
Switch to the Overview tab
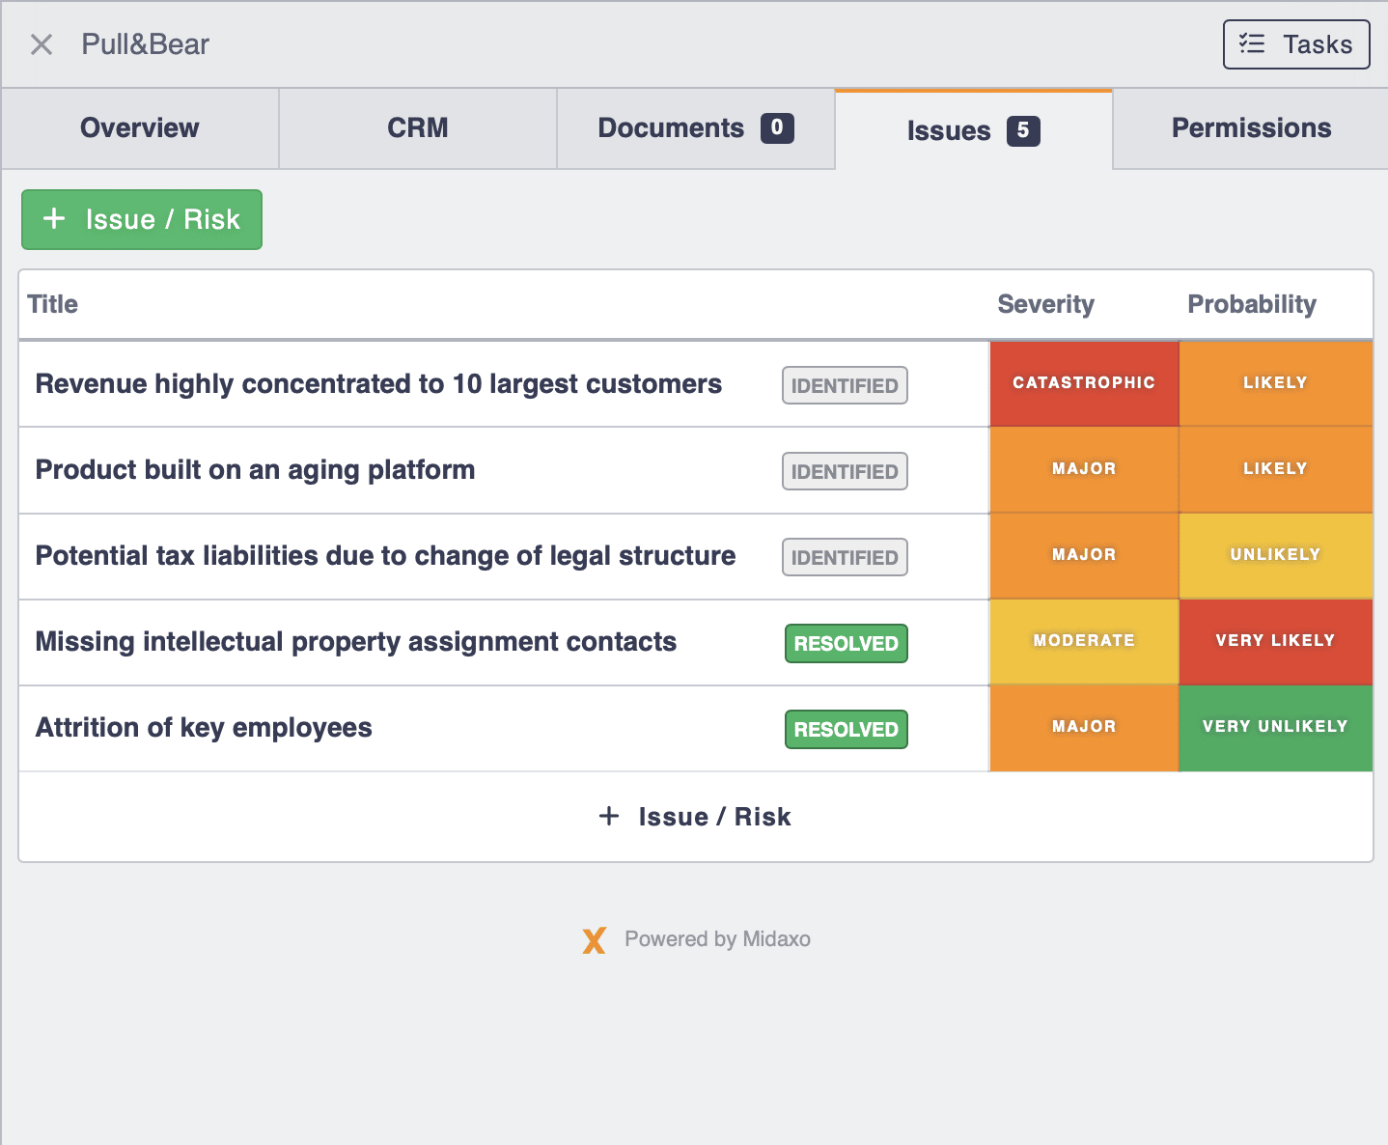tap(140, 128)
